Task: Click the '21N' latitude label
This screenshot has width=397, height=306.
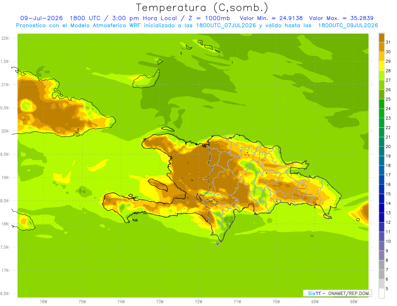Action: pos(5,85)
